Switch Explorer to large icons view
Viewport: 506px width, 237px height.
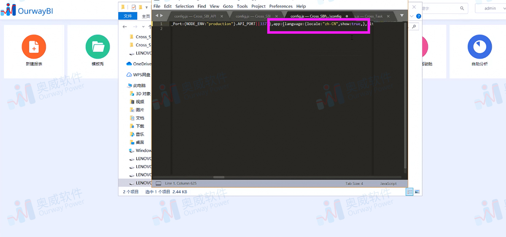417,192
